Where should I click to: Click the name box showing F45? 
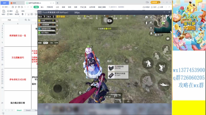pos(10,20)
